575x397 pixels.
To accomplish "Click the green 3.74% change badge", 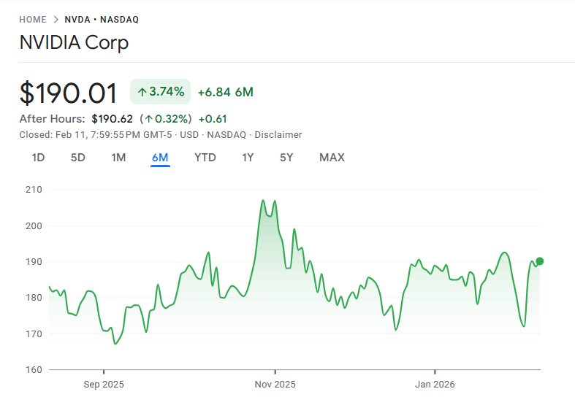I will 160,91.
